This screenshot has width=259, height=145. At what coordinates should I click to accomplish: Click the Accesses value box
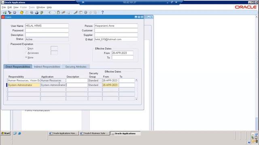pyautogui.click(x=54, y=53)
